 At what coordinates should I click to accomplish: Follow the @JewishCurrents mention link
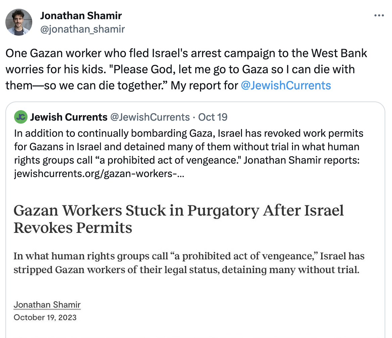(x=286, y=85)
